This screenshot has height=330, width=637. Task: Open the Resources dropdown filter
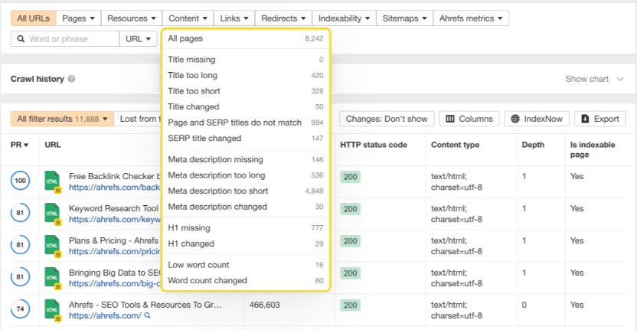click(132, 18)
